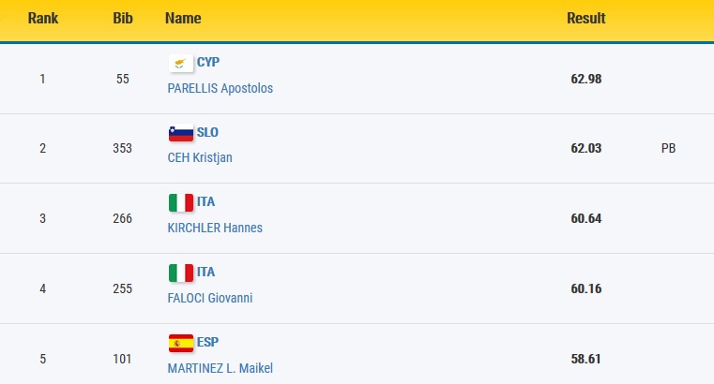
Task: Select the SLO country code link
Action: tap(207, 132)
